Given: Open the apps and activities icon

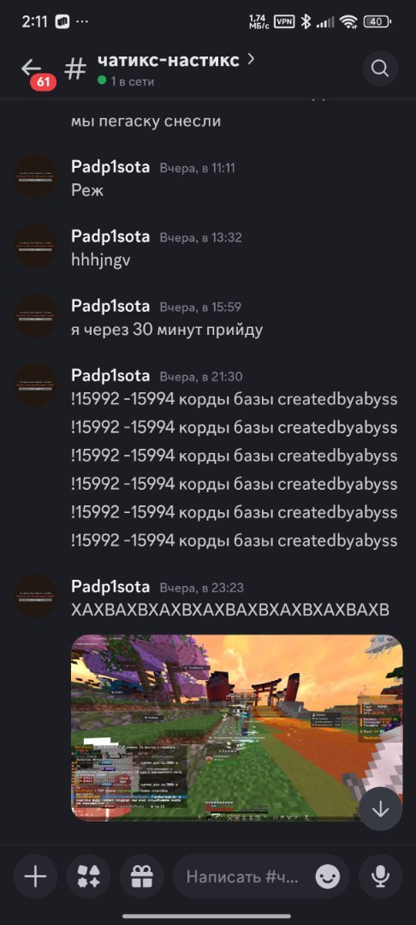Looking at the screenshot, I should (x=88, y=877).
